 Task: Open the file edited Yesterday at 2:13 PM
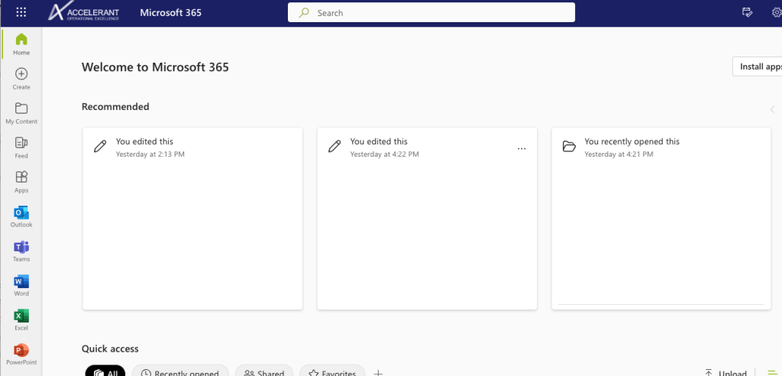click(192, 219)
